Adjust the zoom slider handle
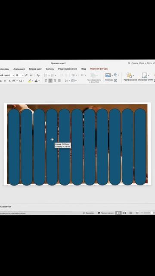155x276 pixels. point(152,213)
